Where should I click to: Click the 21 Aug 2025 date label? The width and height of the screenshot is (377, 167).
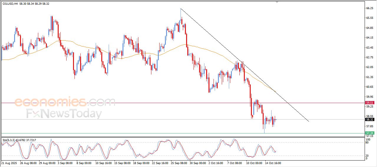(x=9, y=163)
